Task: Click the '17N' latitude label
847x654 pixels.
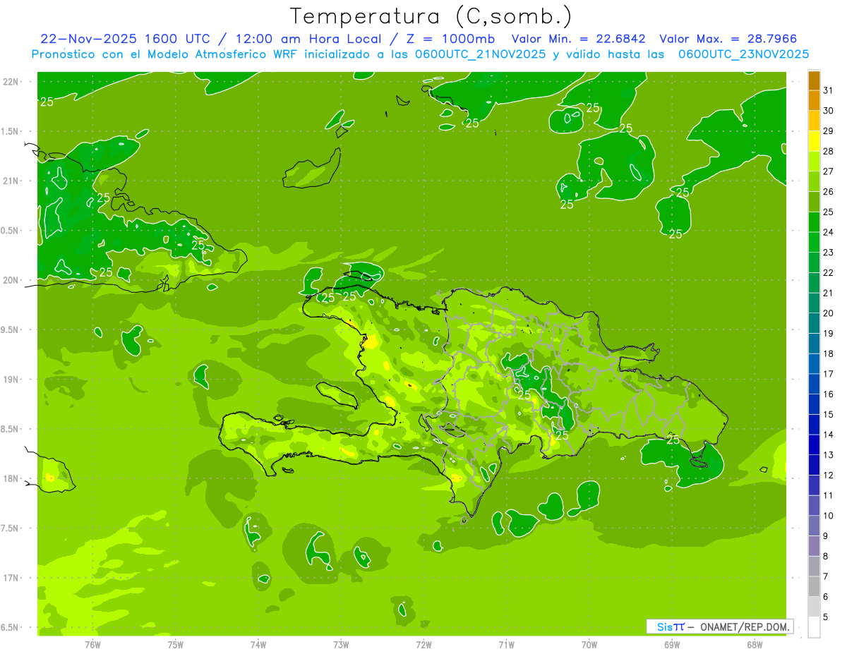Action: (x=10, y=578)
